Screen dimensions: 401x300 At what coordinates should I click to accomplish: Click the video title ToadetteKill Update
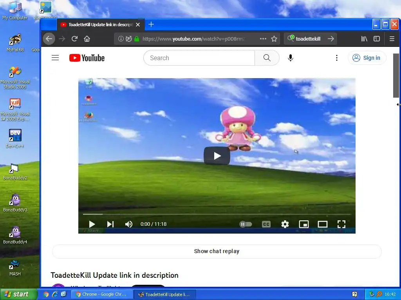(115, 275)
